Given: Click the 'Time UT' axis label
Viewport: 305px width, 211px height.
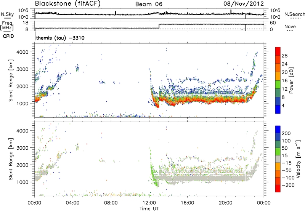Looking at the screenshot, I should (149, 209).
